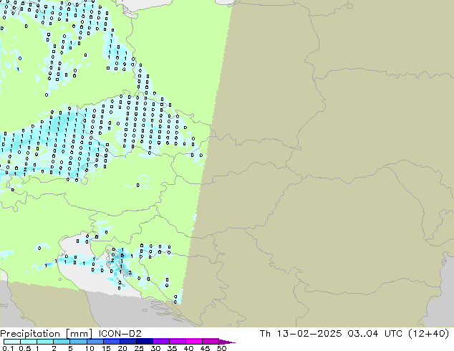Select the legend swatch between 1 and 2
The height and width of the screenshot is (351, 454).
pyautogui.click(x=45, y=342)
